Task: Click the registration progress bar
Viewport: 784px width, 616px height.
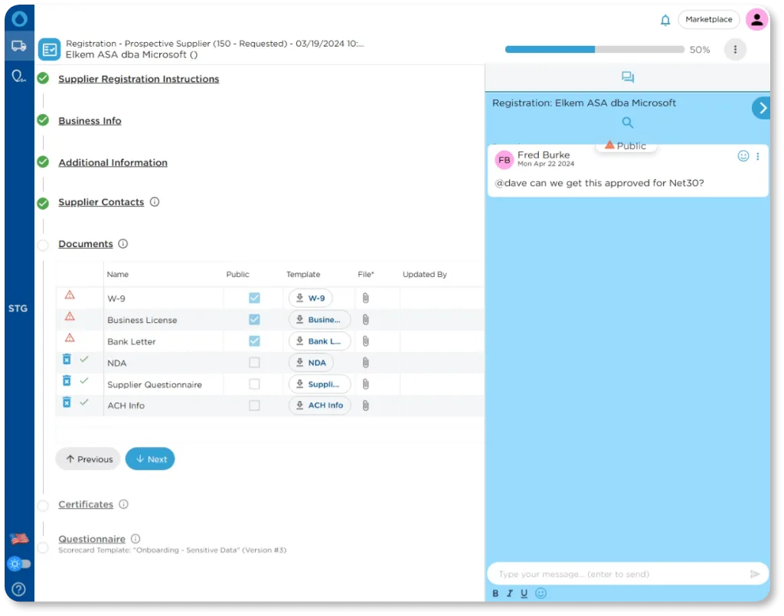Action: pos(594,50)
